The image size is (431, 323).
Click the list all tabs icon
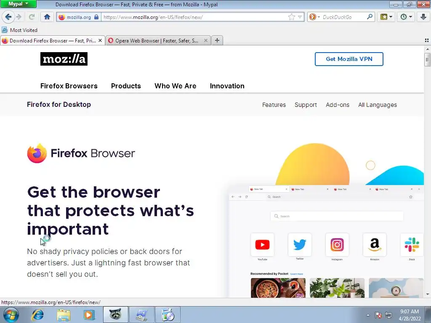coord(427,40)
